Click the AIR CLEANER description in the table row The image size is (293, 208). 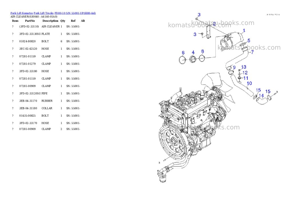pos(50,27)
